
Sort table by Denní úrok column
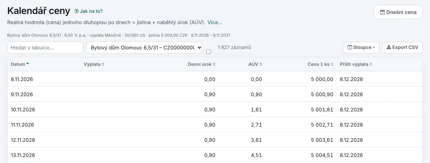(x=202, y=64)
